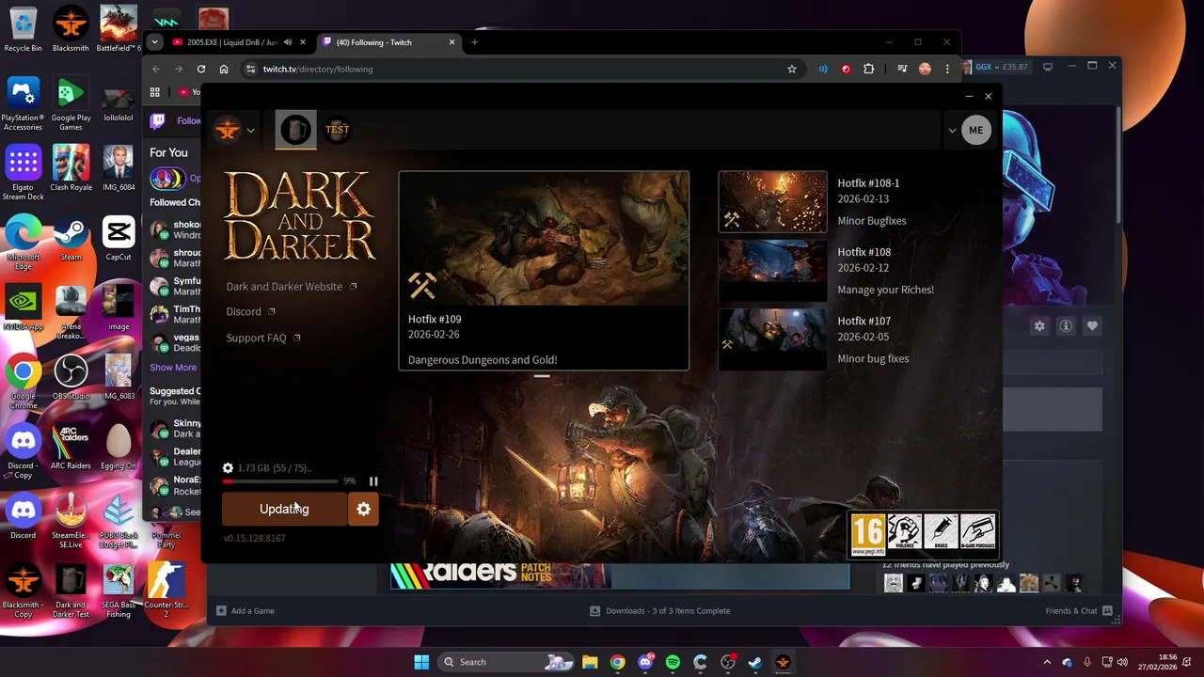Image resolution: width=1204 pixels, height=677 pixels.
Task: Click the small gear beside 1.73 GB
Action: (x=228, y=468)
